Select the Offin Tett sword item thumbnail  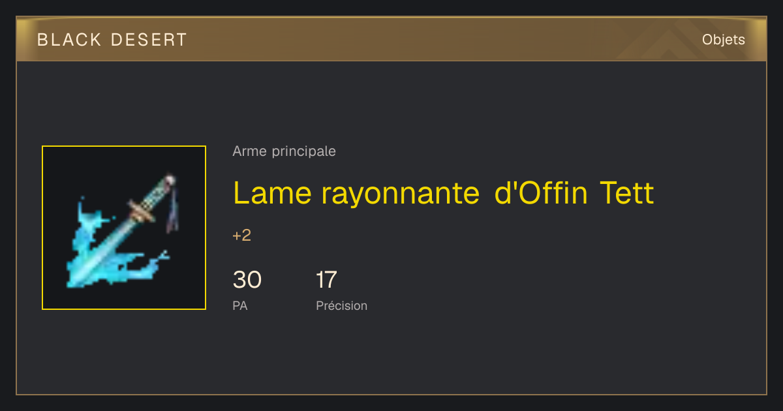coord(124,228)
